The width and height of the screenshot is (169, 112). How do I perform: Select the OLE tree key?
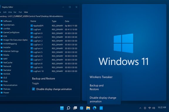pyautogui.click(x=5, y=78)
